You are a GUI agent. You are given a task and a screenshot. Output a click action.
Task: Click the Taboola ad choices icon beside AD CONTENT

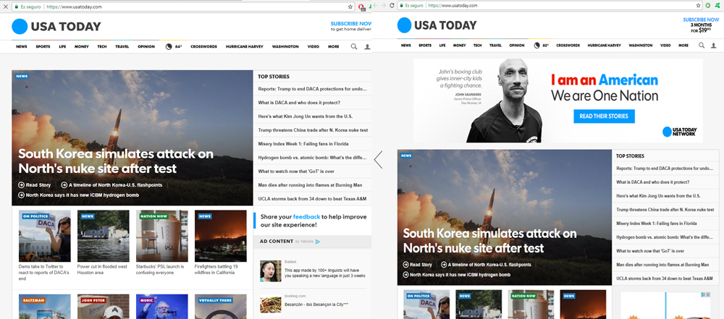pyautogui.click(x=317, y=241)
